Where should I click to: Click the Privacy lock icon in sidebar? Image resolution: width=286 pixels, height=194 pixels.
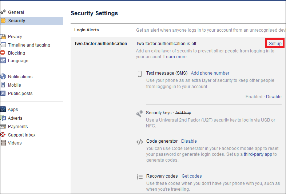tap(3, 36)
